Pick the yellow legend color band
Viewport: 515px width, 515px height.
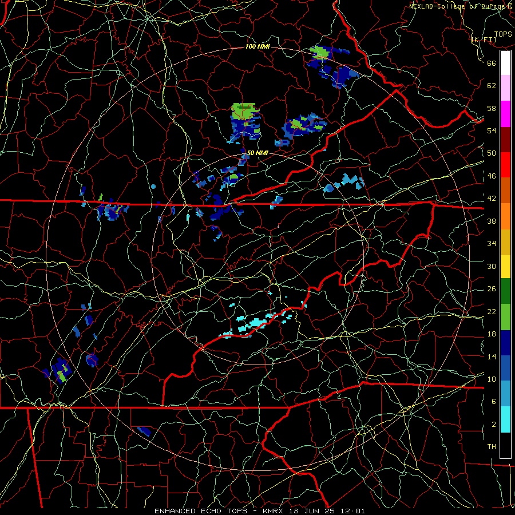pyautogui.click(x=505, y=267)
